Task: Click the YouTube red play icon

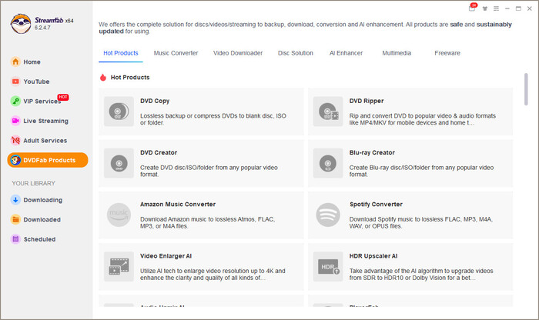Action: click(15, 82)
